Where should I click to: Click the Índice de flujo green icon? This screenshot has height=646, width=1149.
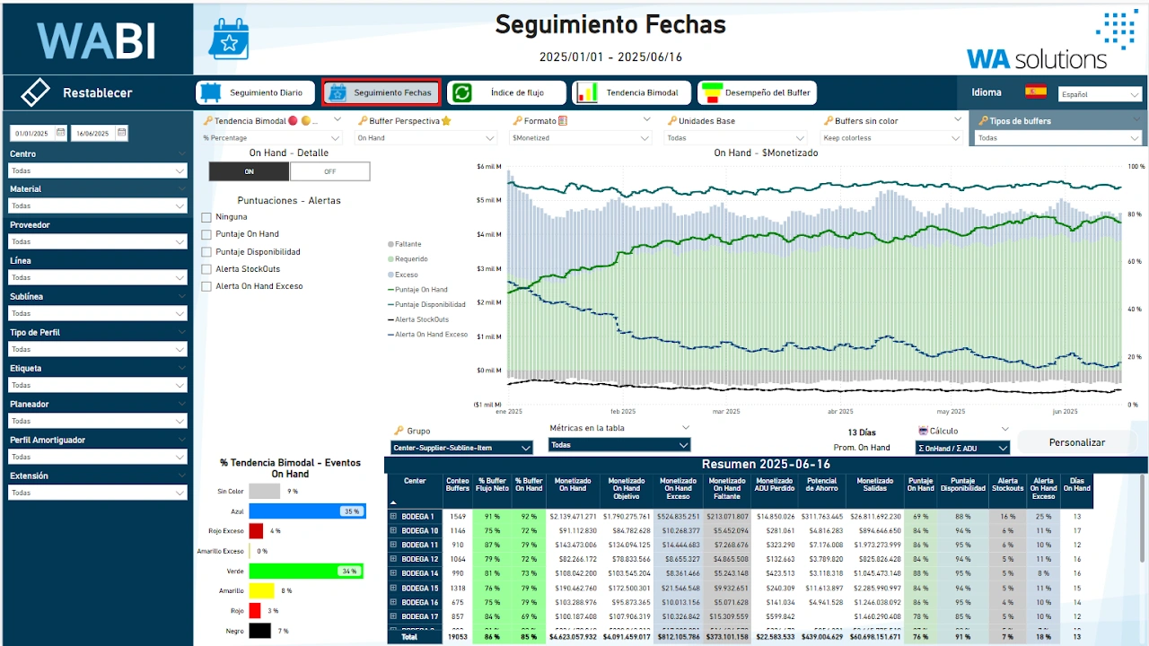point(462,92)
